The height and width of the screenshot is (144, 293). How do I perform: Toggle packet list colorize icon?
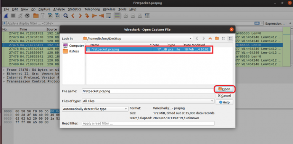pyautogui.click(x=117, y=16)
